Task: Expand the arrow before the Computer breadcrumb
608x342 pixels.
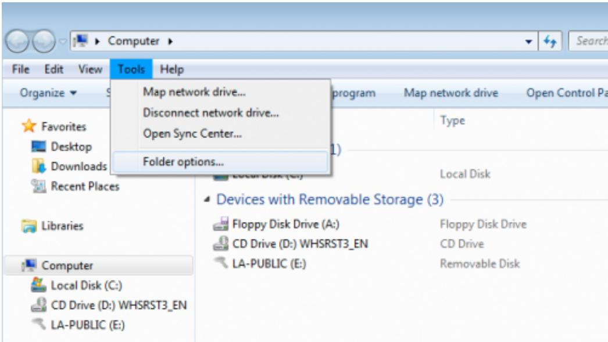Action: coord(97,41)
